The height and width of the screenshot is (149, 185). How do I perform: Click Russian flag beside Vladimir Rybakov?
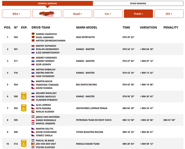[33, 100]
